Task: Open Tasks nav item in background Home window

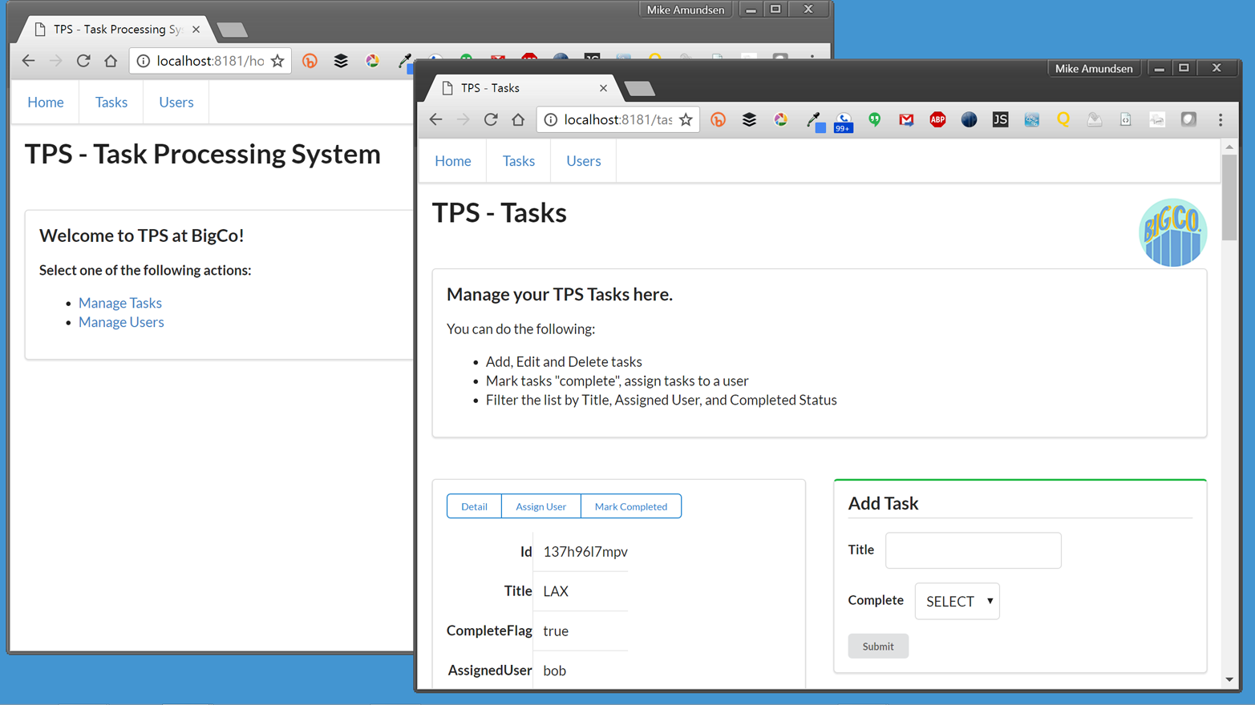Action: coord(111,102)
